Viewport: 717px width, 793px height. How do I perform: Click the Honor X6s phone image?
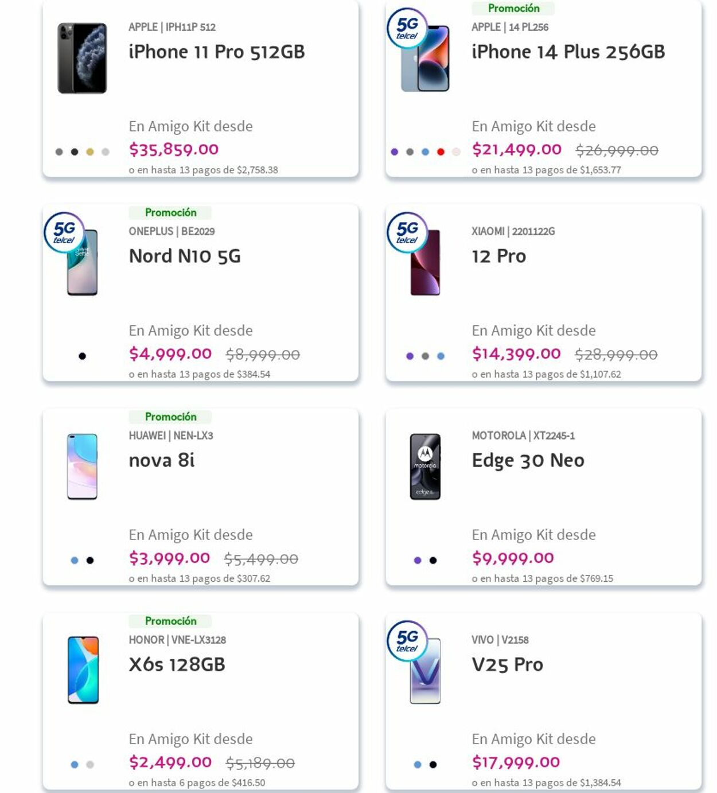[x=83, y=670]
